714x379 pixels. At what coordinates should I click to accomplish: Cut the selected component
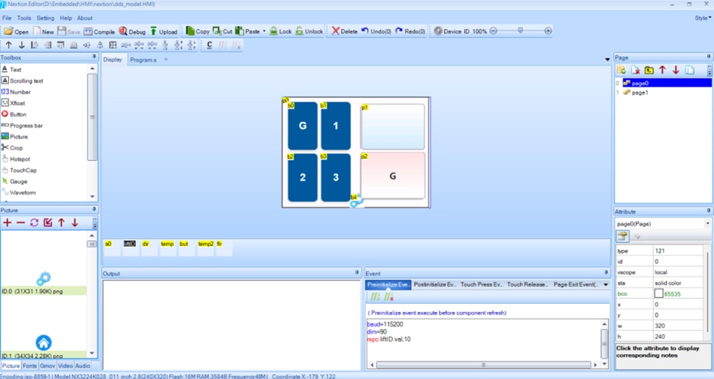click(223, 31)
